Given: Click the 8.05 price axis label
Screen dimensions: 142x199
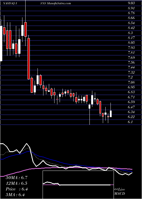Looking at the screenshot, I should pyautogui.click(x=131, y=43).
